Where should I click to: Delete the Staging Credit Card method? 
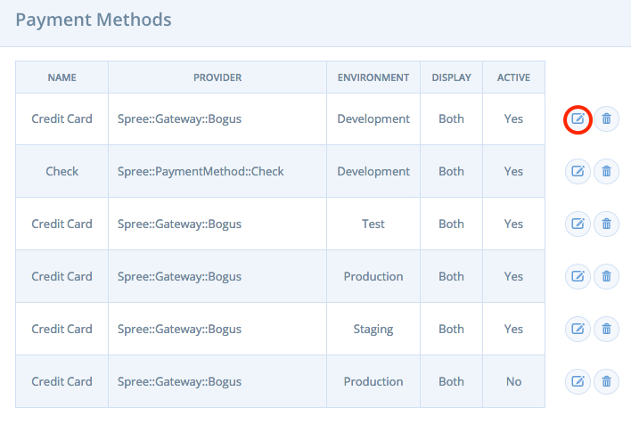[606, 329]
